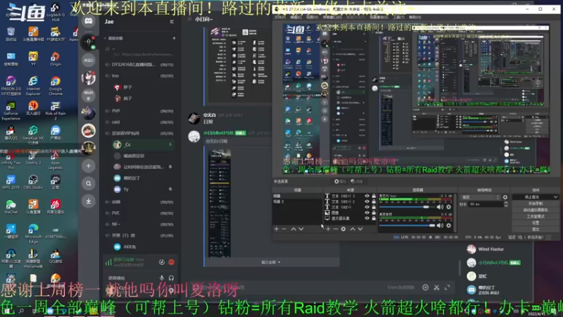Move scene up in OBS scenes list

click(293, 229)
